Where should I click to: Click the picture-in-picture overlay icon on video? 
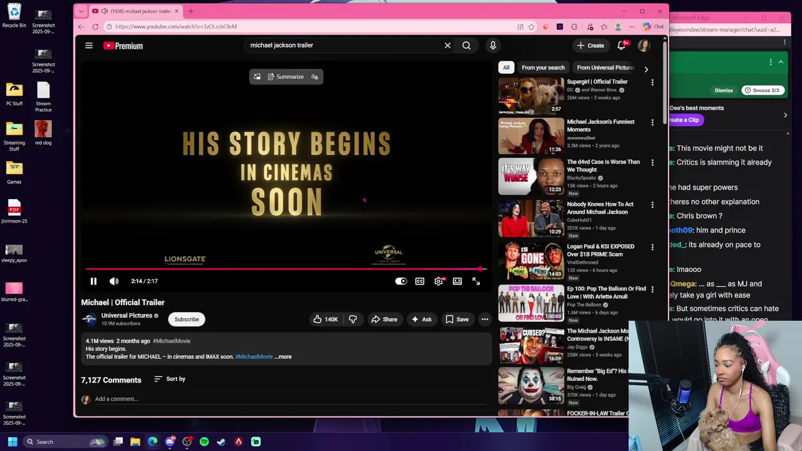pos(257,76)
